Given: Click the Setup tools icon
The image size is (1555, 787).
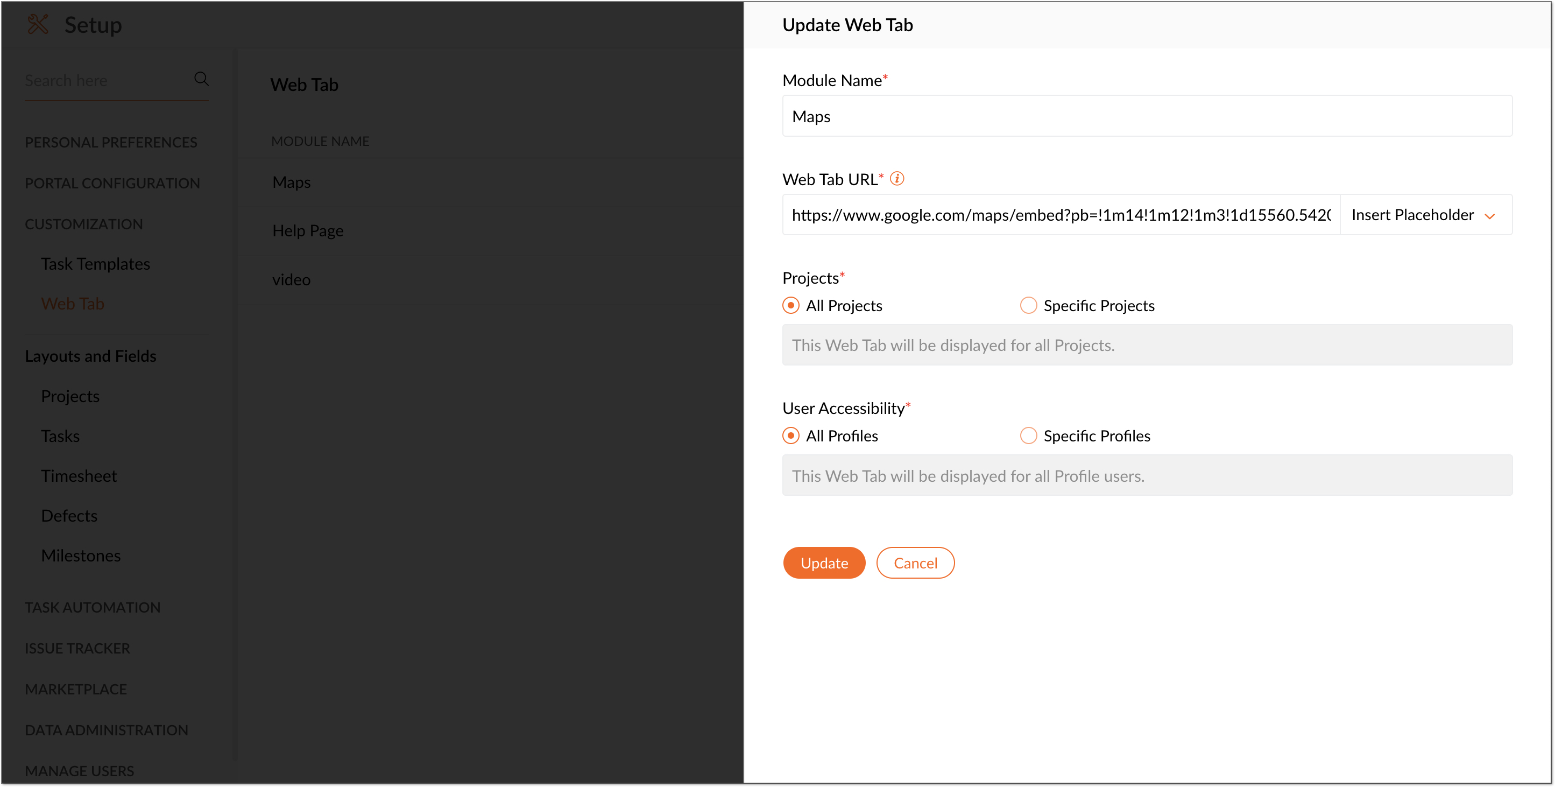Looking at the screenshot, I should pyautogui.click(x=38, y=25).
